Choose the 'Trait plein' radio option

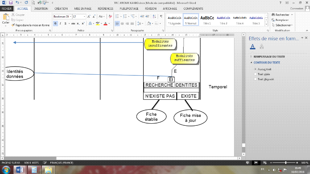pos(255,73)
